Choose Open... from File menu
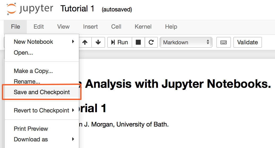 (42, 53)
